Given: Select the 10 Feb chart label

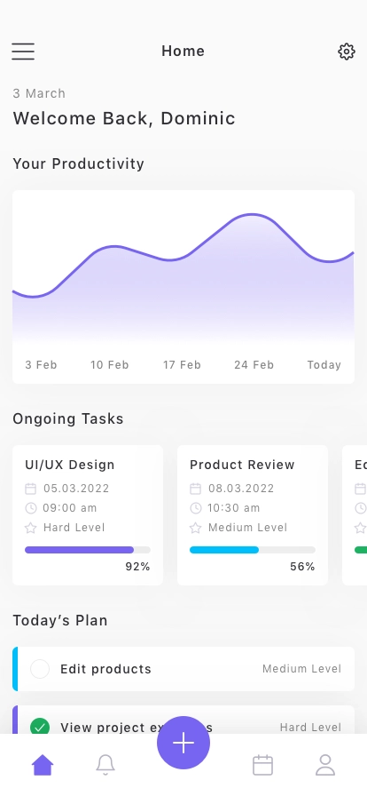Looking at the screenshot, I should pos(110,365).
